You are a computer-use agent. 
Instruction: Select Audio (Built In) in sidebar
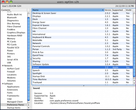[15, 15]
